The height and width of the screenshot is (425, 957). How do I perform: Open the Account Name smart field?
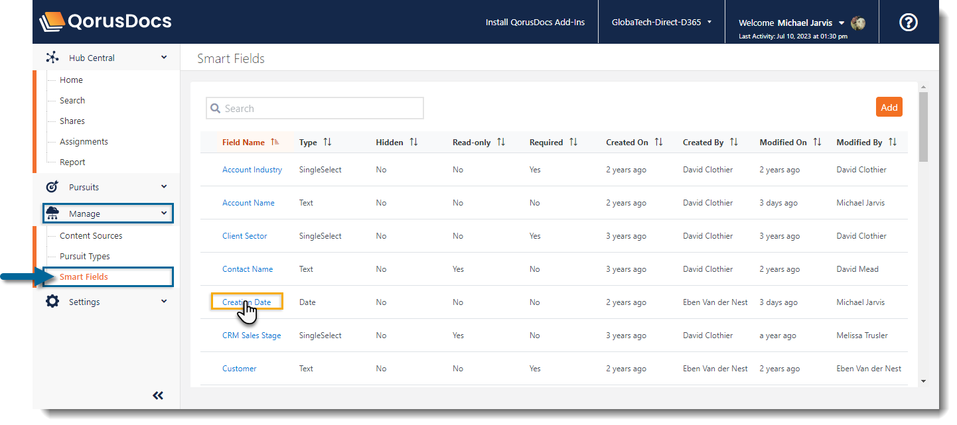(x=248, y=202)
